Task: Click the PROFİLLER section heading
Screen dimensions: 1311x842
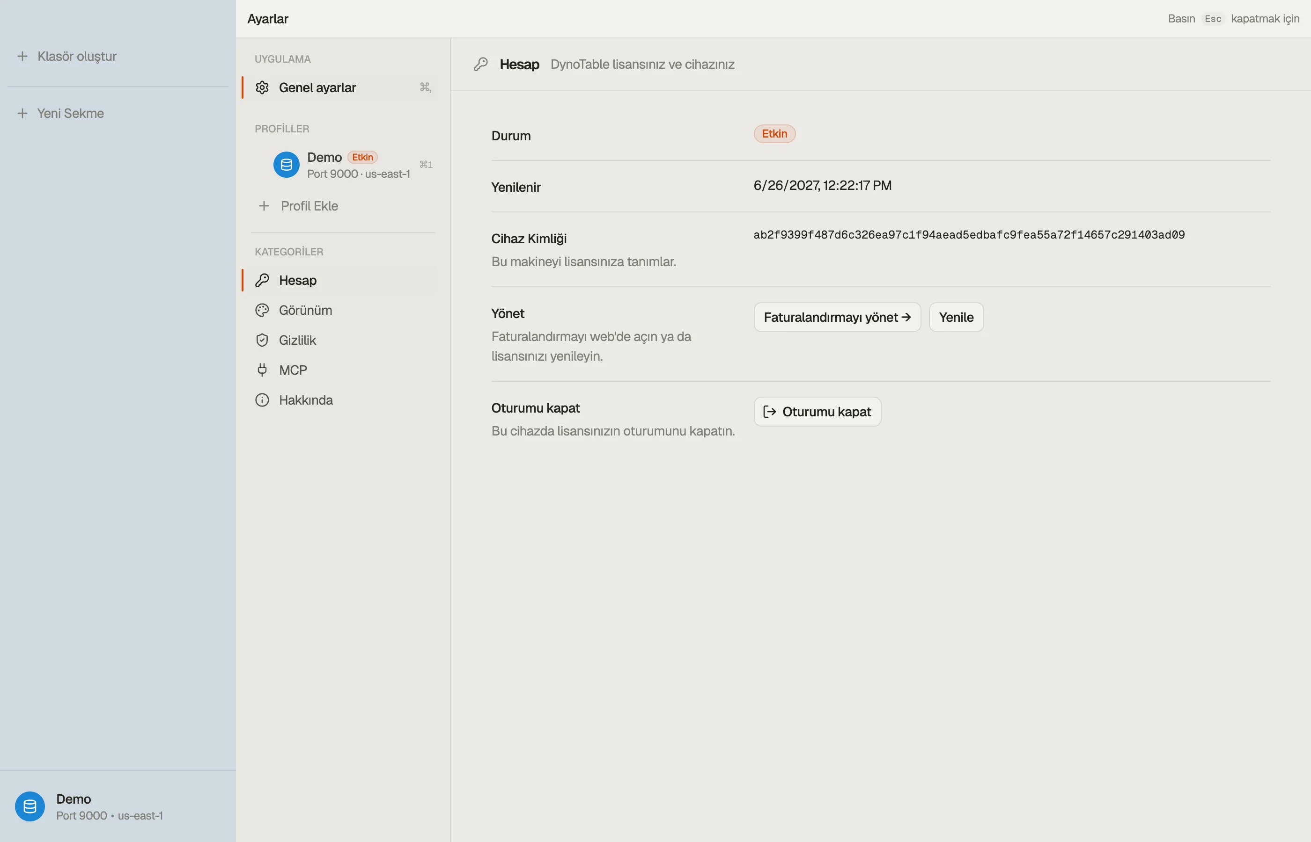Action: [282, 129]
